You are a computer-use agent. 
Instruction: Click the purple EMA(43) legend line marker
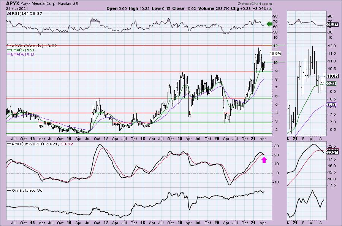pyautogui.click(x=9, y=54)
